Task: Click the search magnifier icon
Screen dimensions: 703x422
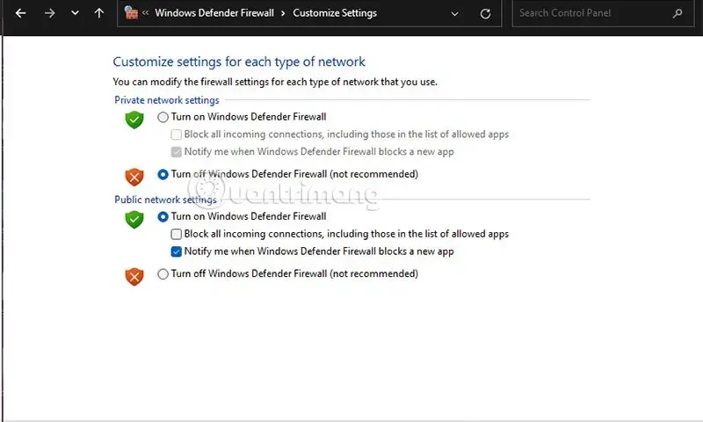Action: coord(678,13)
